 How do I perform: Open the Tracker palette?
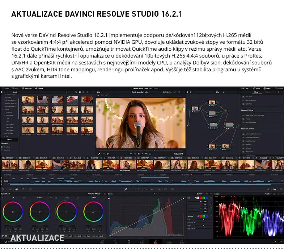146,189
